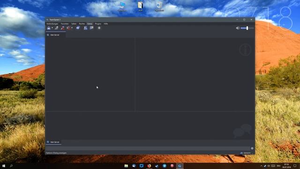Click the connection status label in status bar
This screenshot has width=300, height=169.
coord(245,153)
